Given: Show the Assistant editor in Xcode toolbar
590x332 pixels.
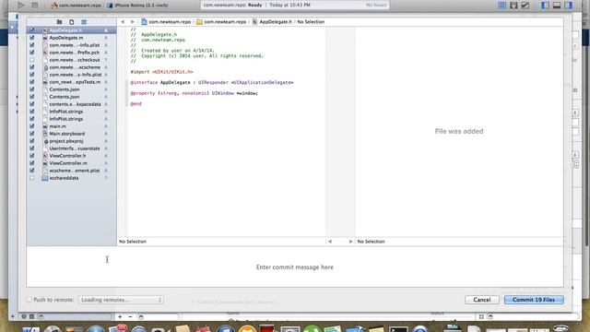Looking at the screenshot, I should pos(513,5).
